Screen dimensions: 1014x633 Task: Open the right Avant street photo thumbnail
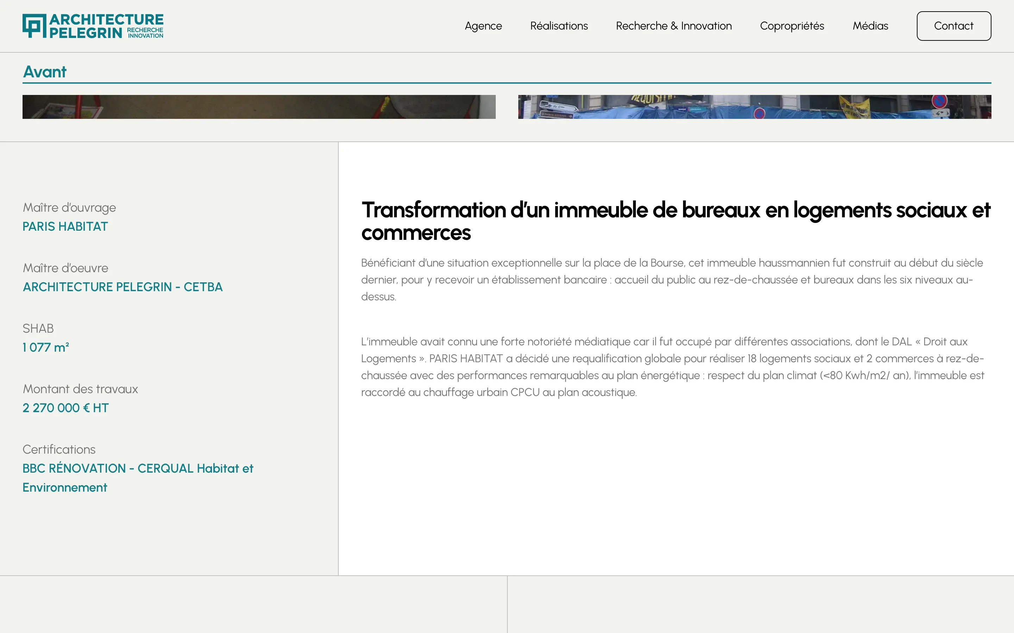click(755, 107)
